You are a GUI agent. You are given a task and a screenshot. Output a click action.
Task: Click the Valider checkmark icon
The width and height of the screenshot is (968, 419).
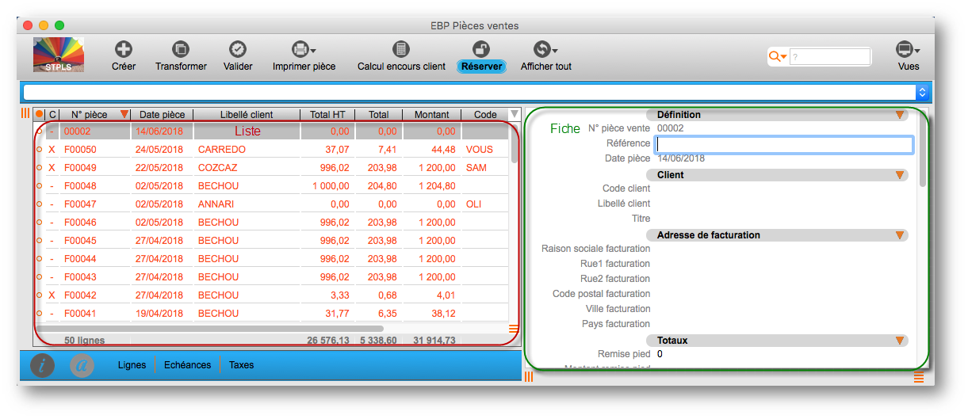[x=237, y=49]
